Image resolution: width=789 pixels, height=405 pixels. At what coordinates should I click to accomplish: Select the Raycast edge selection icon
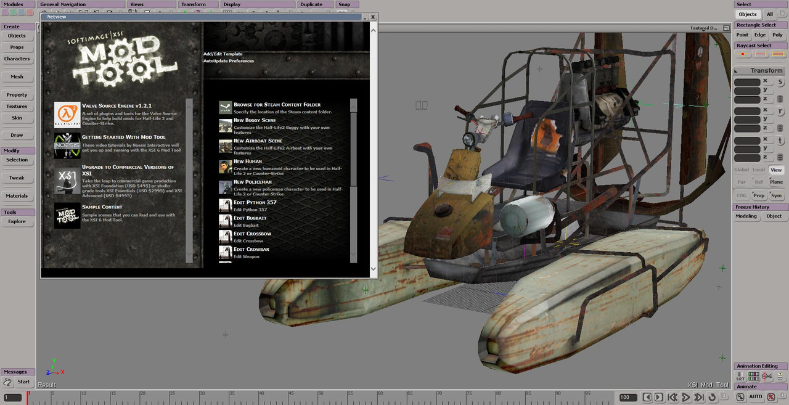point(761,55)
